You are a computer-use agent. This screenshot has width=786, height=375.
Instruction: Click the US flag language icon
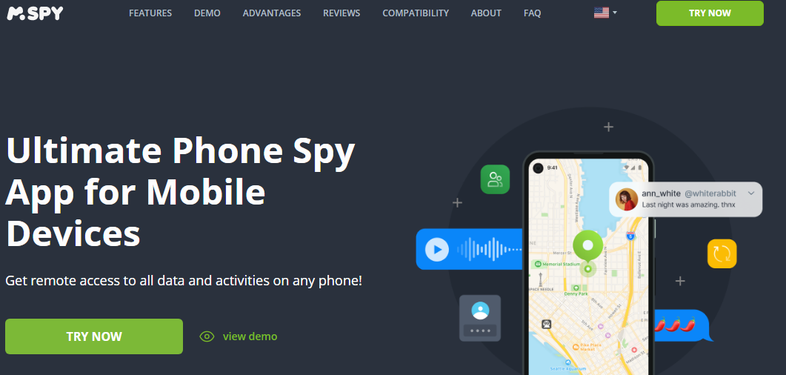pos(601,13)
